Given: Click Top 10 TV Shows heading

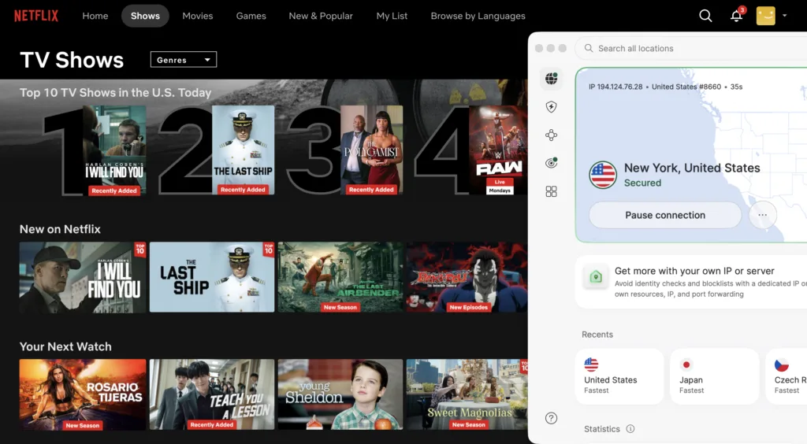Looking at the screenshot, I should coord(115,93).
